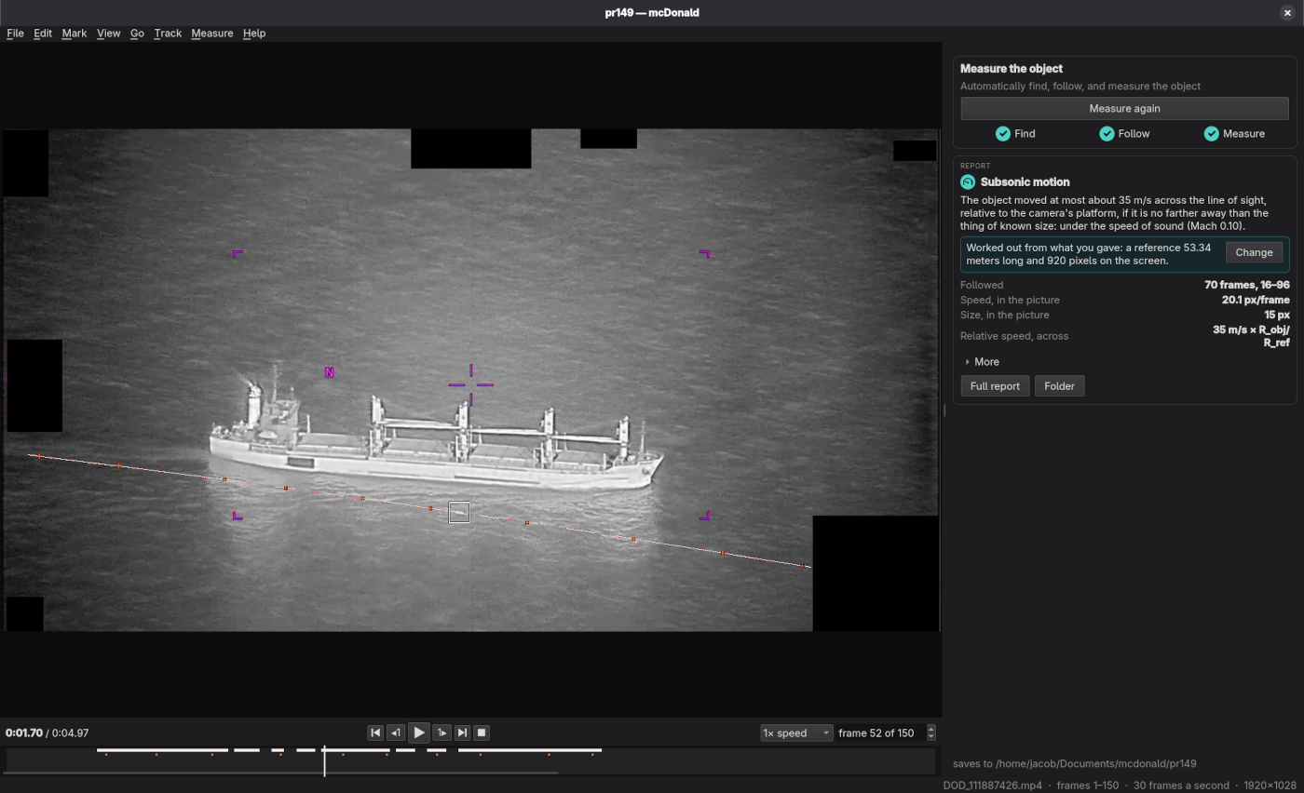
Task: Click the Measure step checkmark icon
Action: 1212,134
